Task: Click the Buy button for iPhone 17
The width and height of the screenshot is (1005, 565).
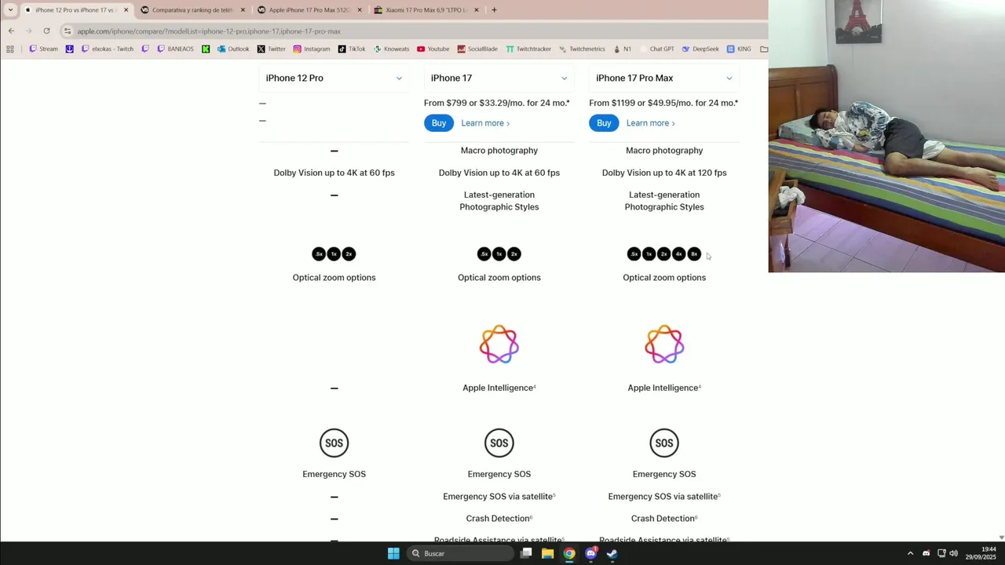Action: point(439,123)
